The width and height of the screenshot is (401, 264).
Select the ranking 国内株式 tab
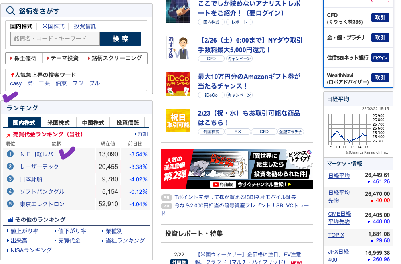tap(24, 122)
